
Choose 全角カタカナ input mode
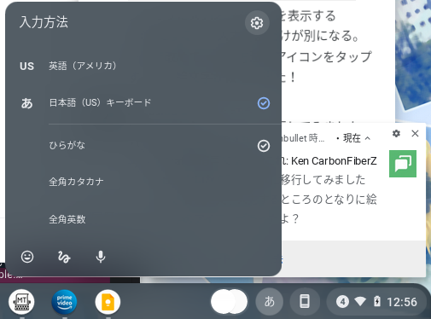pos(143,182)
